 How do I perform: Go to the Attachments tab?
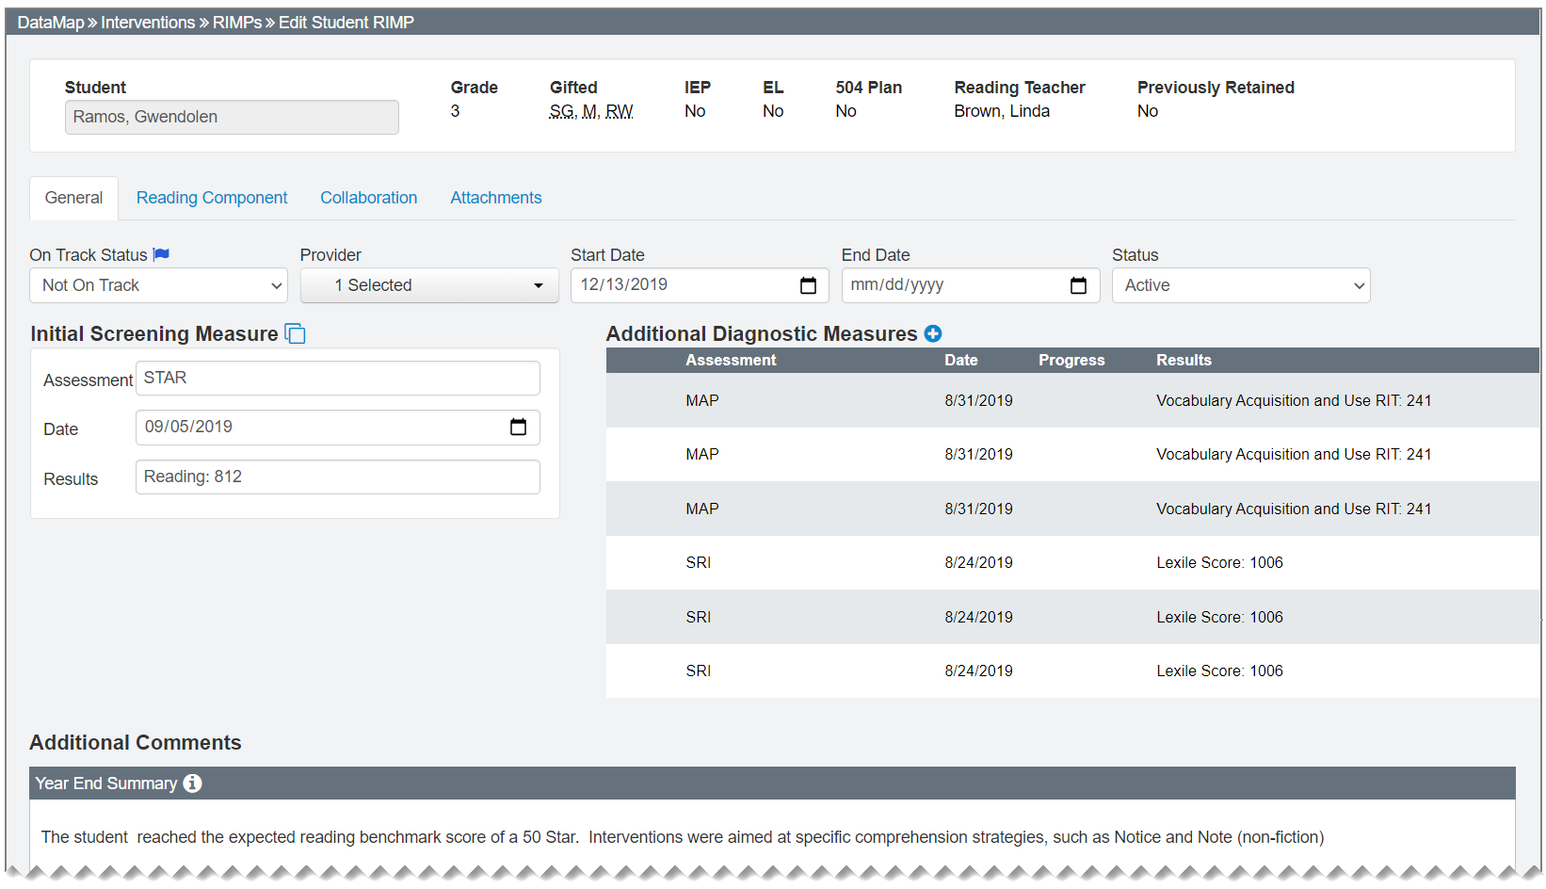(x=495, y=198)
